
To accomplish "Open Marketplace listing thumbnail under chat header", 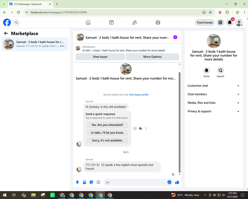I will (x=78, y=49).
